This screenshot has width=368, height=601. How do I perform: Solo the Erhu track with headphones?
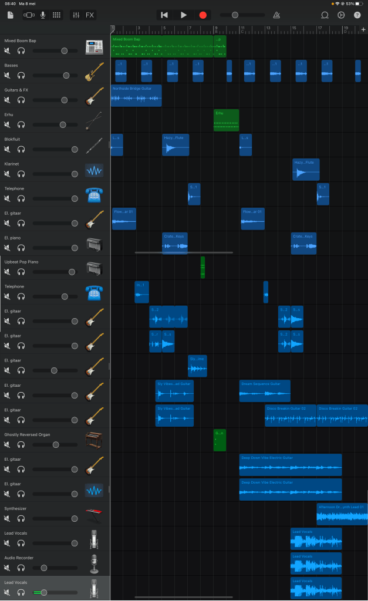pos(21,125)
